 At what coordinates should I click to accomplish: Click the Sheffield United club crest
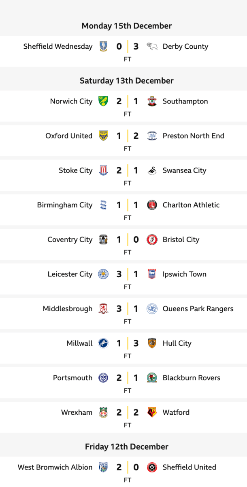[152, 467]
